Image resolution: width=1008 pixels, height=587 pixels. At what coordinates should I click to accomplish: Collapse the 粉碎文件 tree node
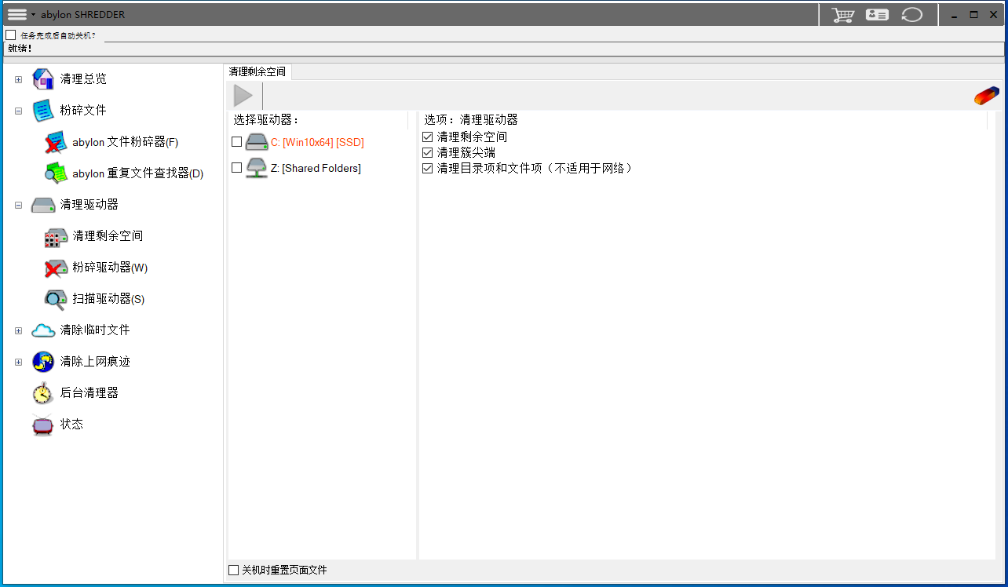click(x=19, y=111)
